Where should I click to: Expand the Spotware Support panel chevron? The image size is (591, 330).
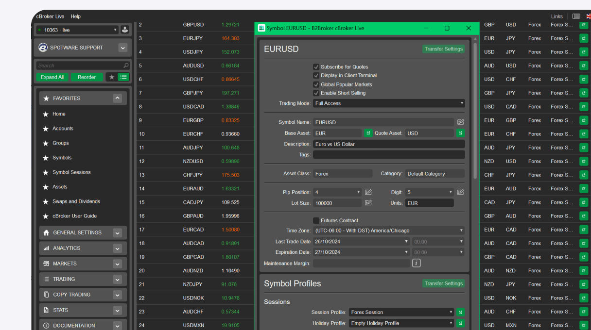pyautogui.click(x=123, y=48)
